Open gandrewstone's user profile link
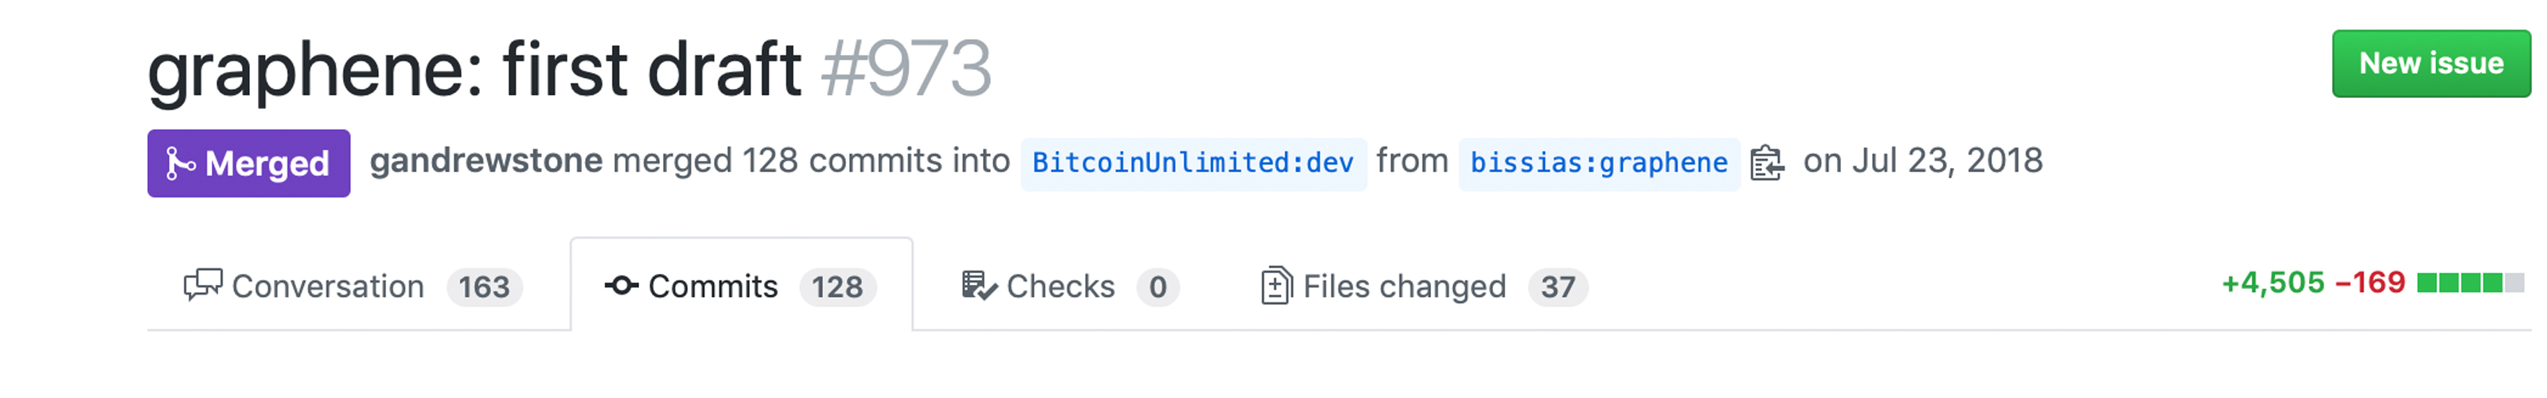The height and width of the screenshot is (398, 2547). pos(486,160)
